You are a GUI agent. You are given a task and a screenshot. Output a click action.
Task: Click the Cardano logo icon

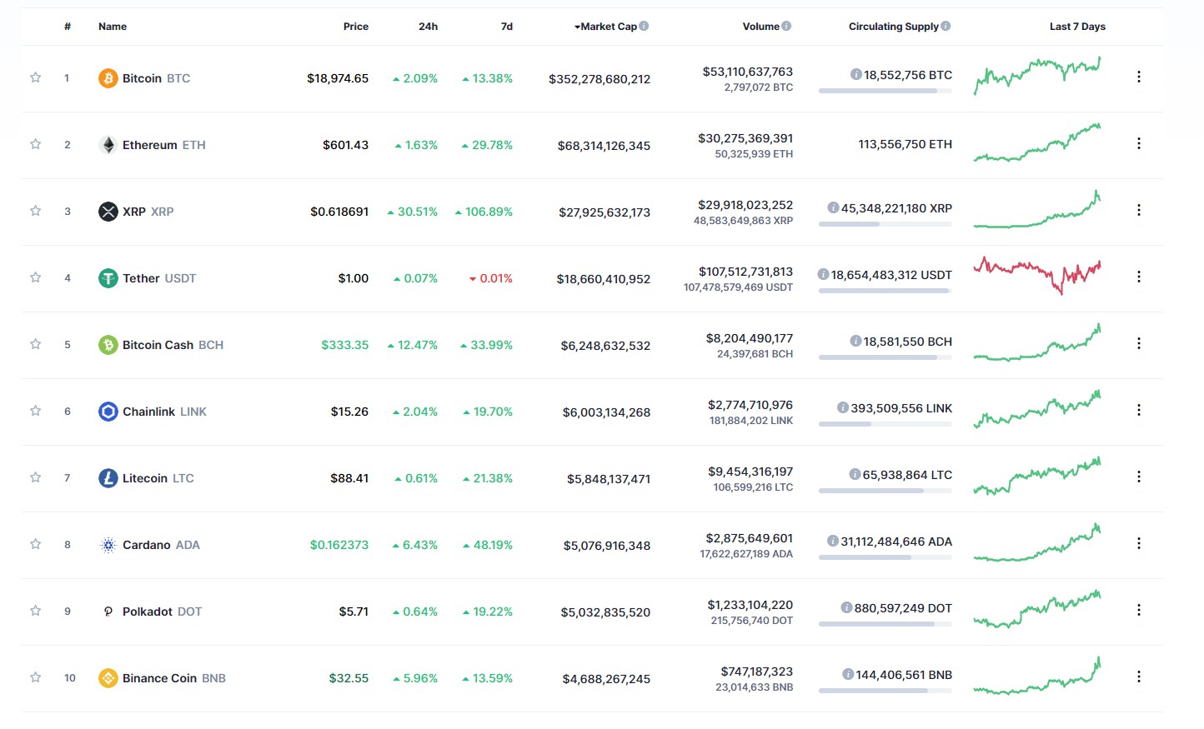[108, 545]
